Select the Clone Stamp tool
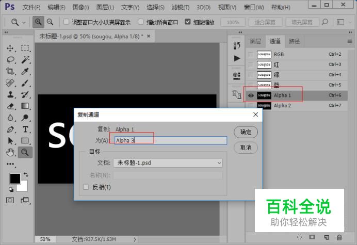 coord(10,94)
